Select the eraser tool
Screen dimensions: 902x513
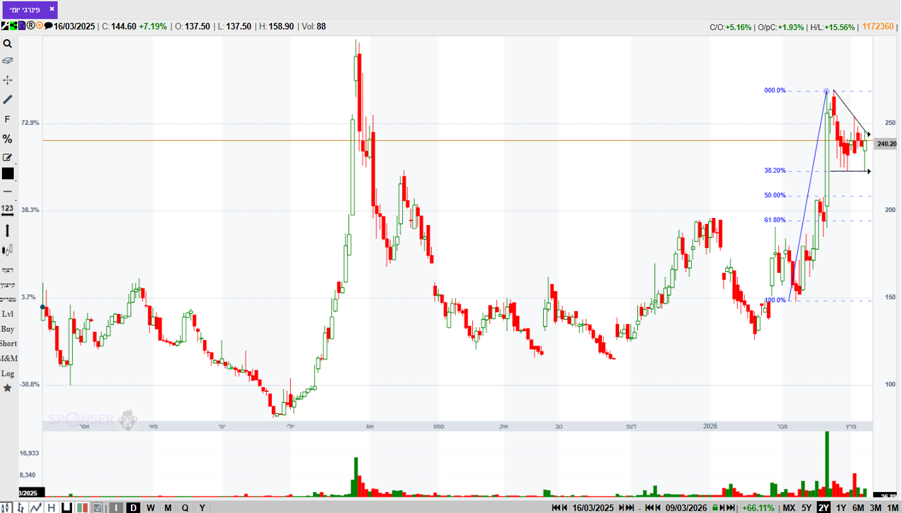coord(7,60)
